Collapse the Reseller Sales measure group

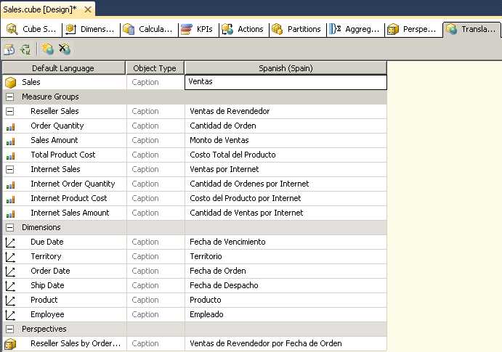coord(10,111)
